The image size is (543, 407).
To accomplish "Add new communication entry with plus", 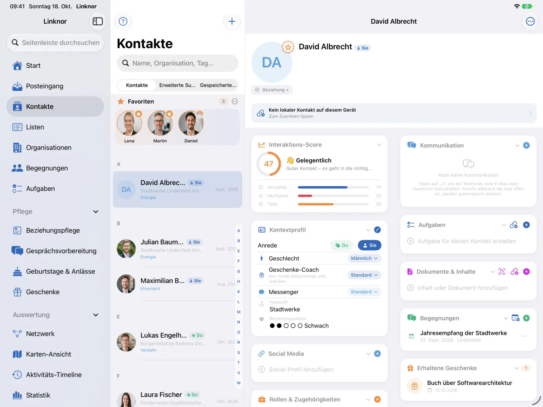I will pyautogui.click(x=526, y=145).
